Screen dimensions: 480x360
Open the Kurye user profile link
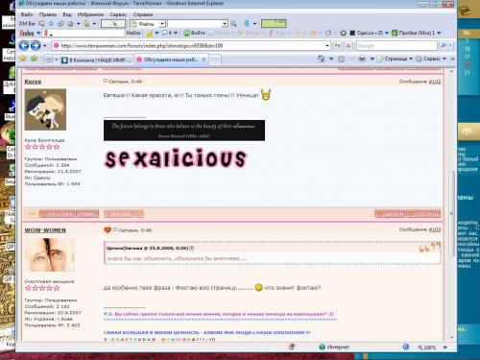[33, 82]
